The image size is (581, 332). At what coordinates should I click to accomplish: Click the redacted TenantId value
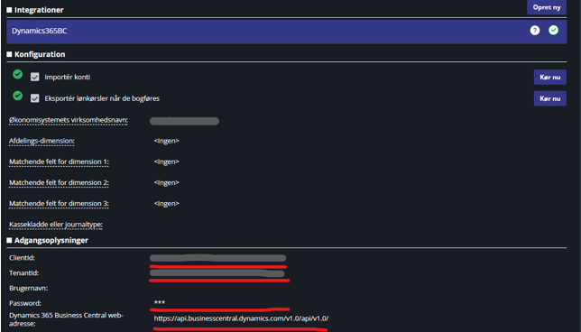217,273
